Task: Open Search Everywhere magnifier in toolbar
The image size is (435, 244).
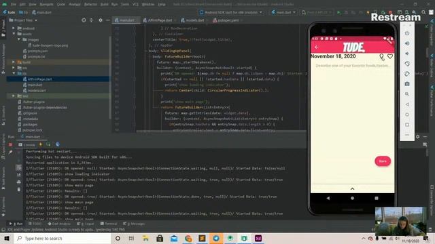Action: pyautogui.click(x=423, y=12)
